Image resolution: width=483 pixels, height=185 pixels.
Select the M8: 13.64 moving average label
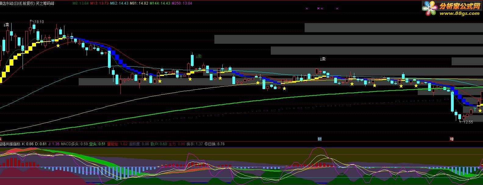(x=80, y=3)
